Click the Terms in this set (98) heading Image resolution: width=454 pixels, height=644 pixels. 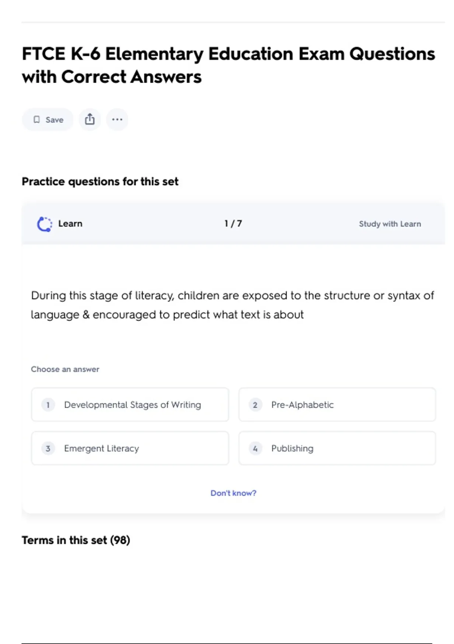click(76, 540)
